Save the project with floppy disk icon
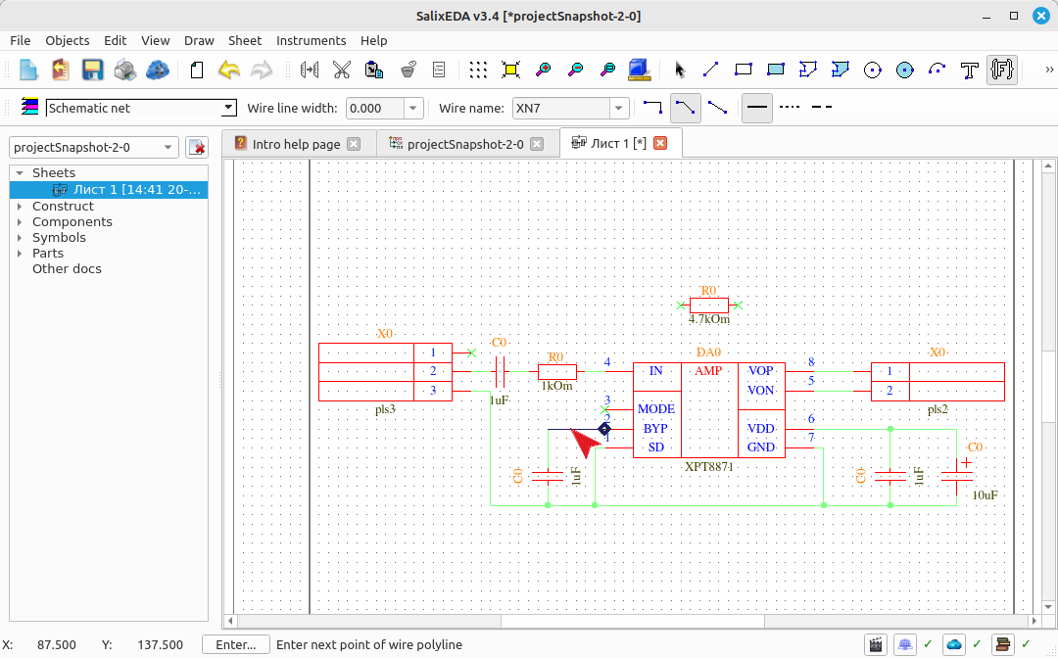 (x=92, y=70)
